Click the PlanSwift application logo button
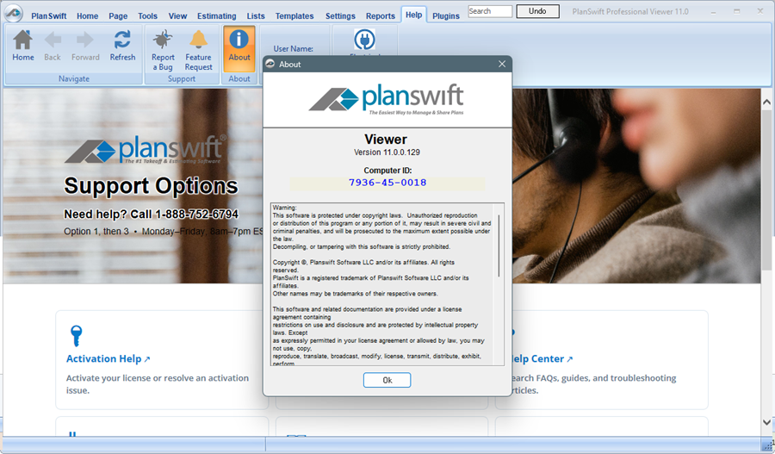The image size is (775, 454). [13, 13]
